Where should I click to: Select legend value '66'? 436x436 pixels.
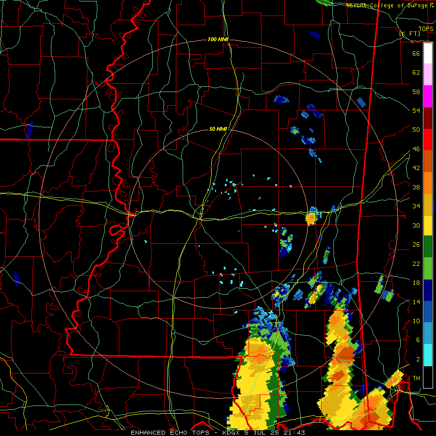[x=416, y=54]
